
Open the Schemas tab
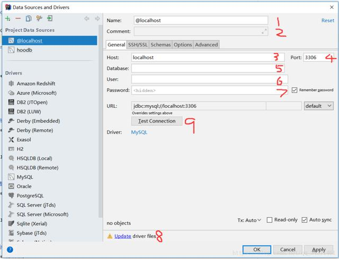(162, 44)
